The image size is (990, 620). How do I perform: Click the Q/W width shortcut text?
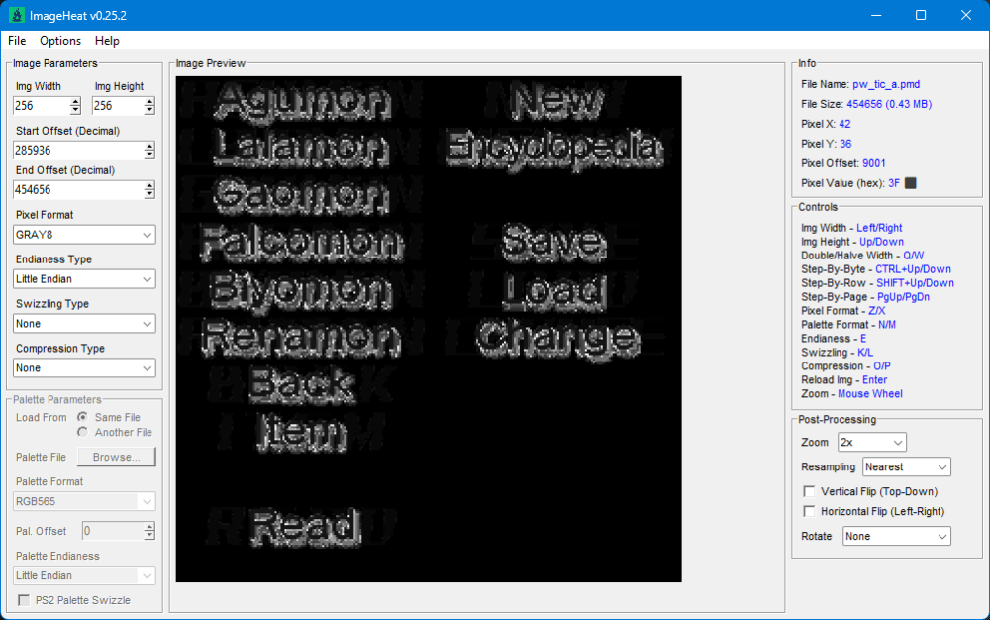(x=913, y=256)
